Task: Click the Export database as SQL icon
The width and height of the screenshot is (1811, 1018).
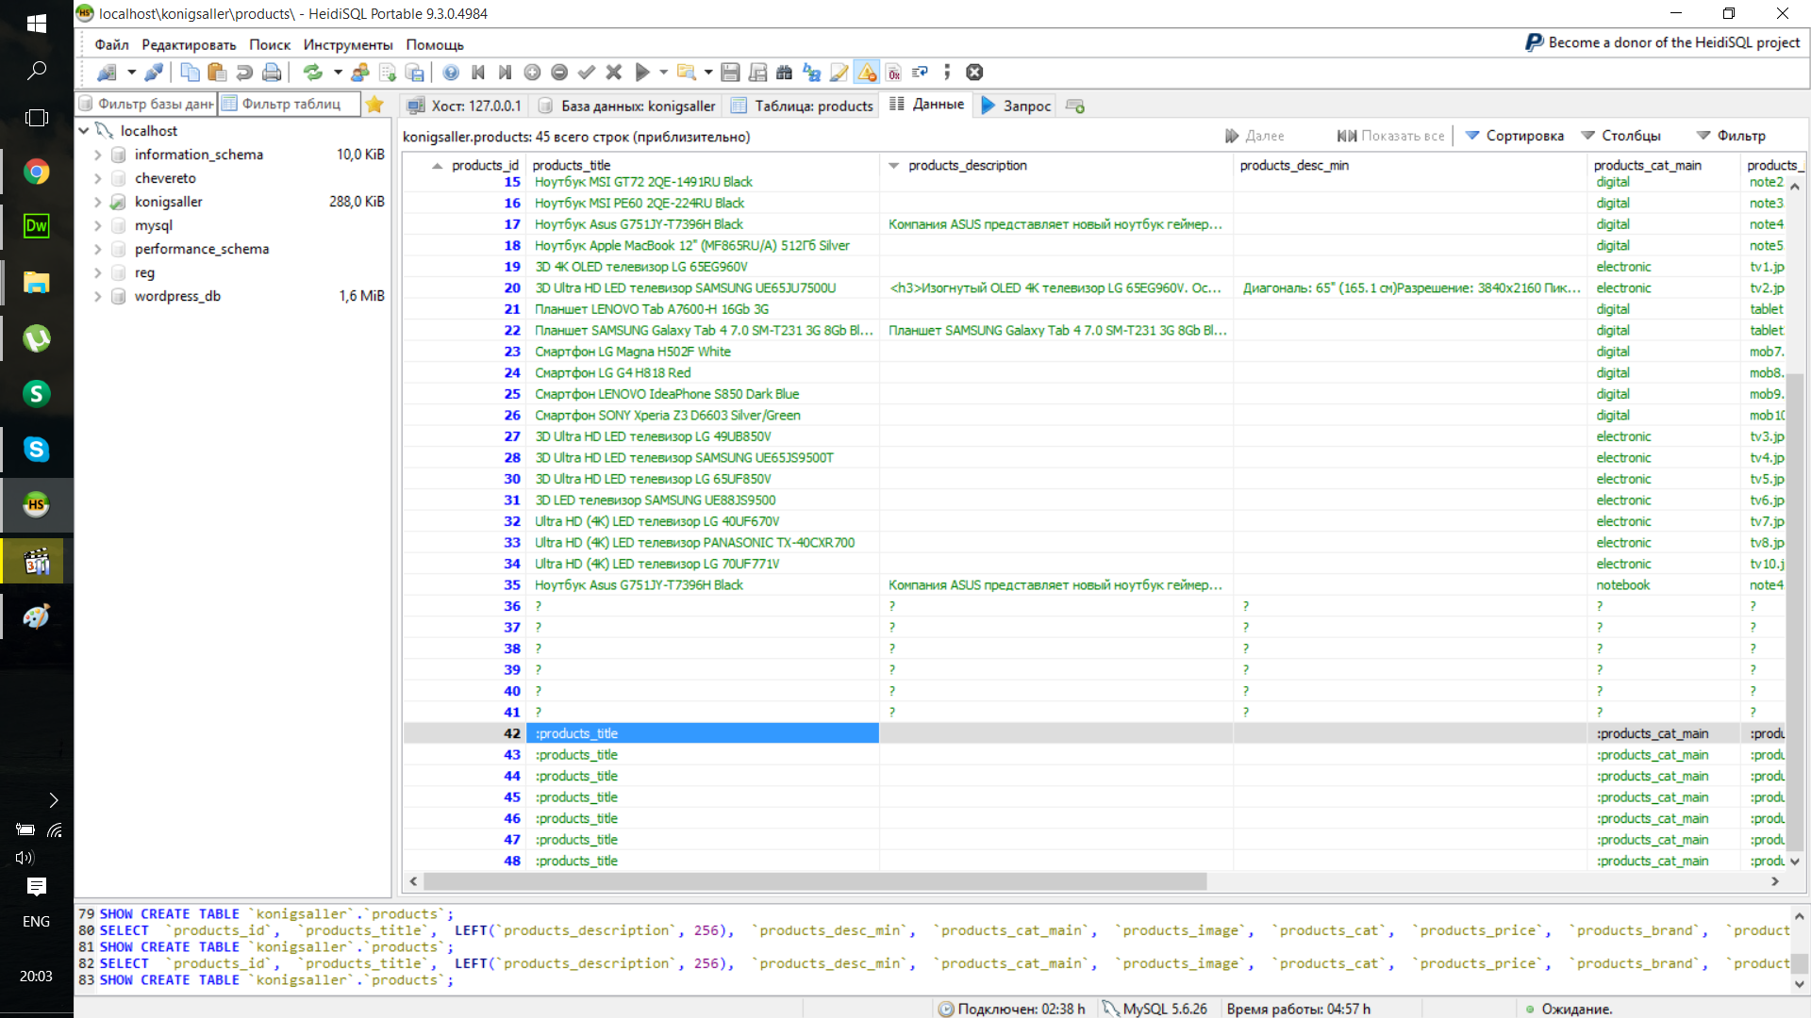Action: coord(415,73)
